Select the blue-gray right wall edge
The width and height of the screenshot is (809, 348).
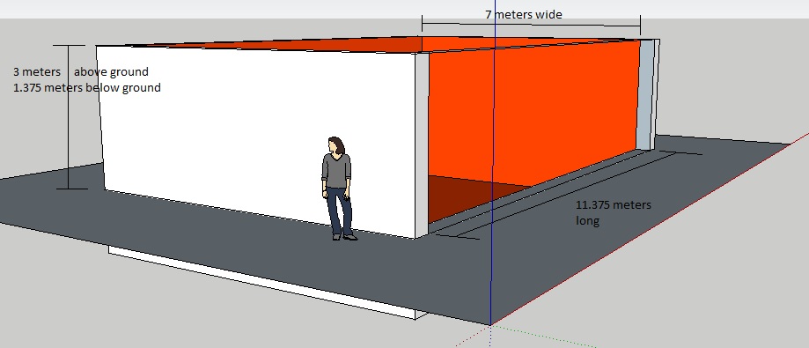(x=645, y=95)
